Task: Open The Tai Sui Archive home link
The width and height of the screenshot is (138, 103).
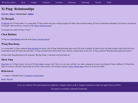Action: [8, 3]
